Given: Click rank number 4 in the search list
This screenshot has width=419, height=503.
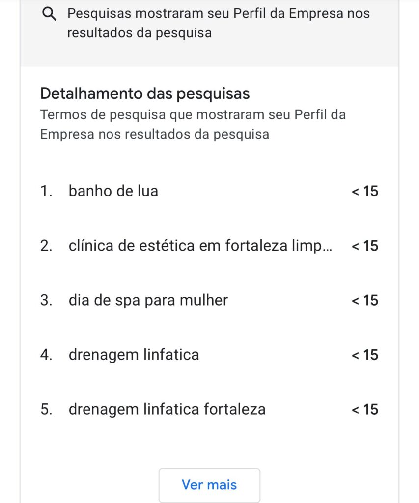Looking at the screenshot, I should click(46, 354).
